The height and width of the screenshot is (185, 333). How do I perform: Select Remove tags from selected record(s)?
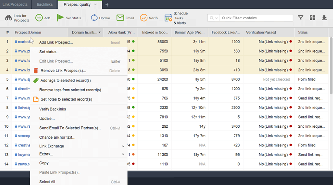[79, 90]
